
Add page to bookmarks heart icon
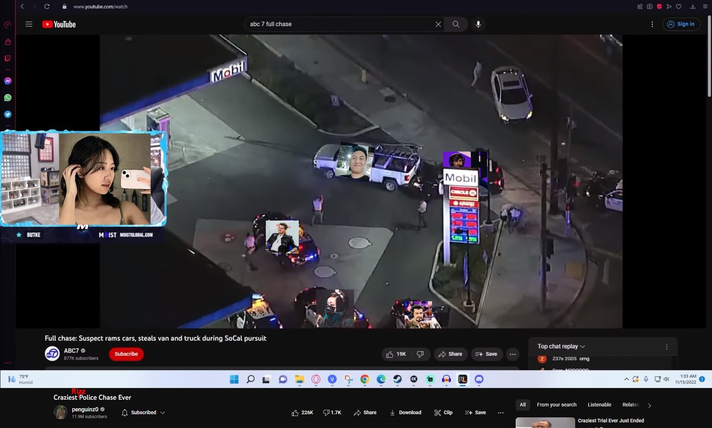[x=678, y=7]
